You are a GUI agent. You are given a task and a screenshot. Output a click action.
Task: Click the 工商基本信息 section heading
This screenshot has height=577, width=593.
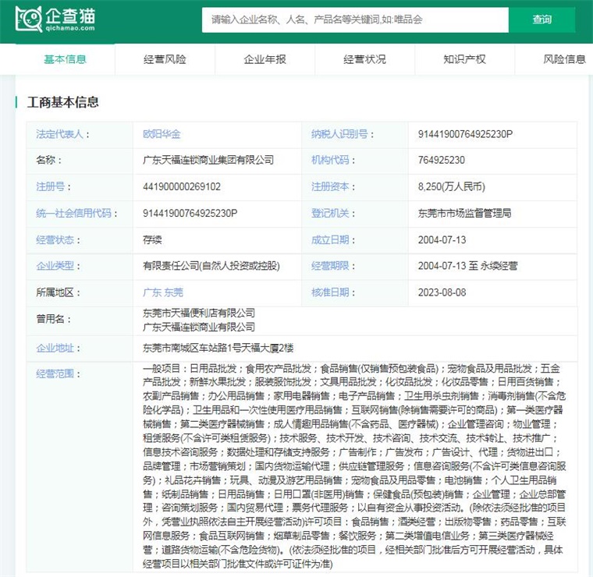point(63,102)
